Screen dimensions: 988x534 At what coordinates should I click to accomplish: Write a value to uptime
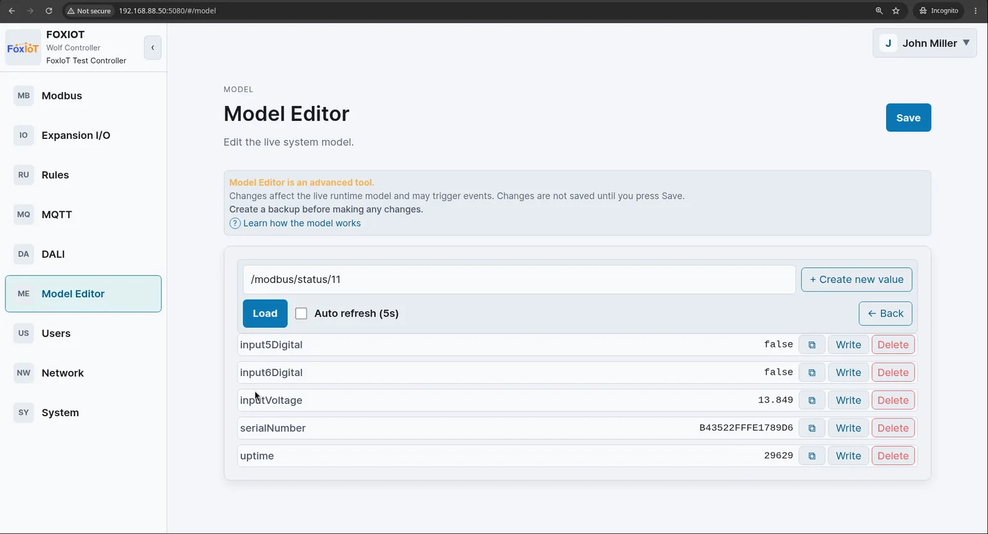tap(848, 456)
